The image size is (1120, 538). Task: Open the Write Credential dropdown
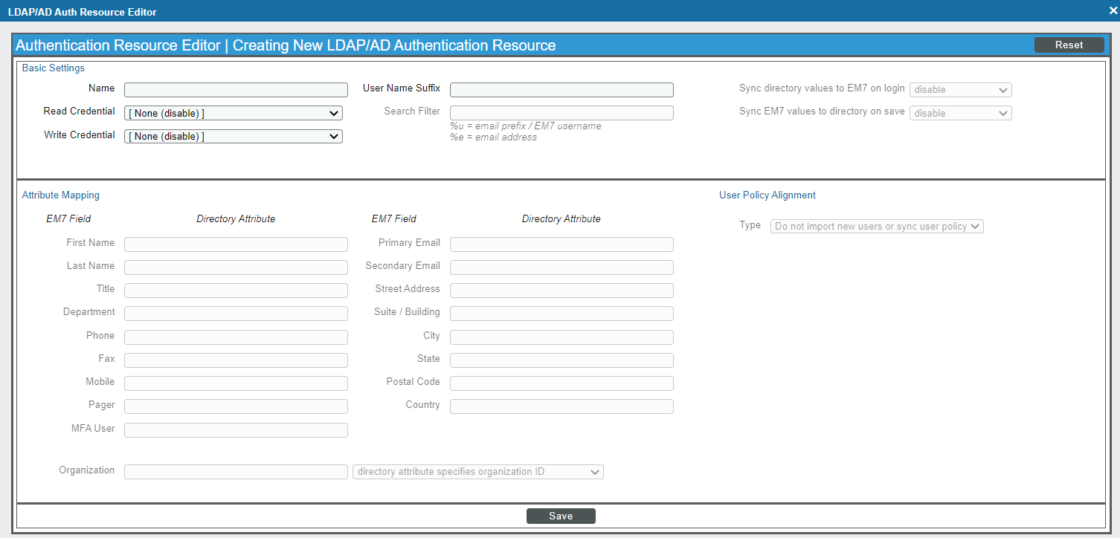pyautogui.click(x=233, y=137)
